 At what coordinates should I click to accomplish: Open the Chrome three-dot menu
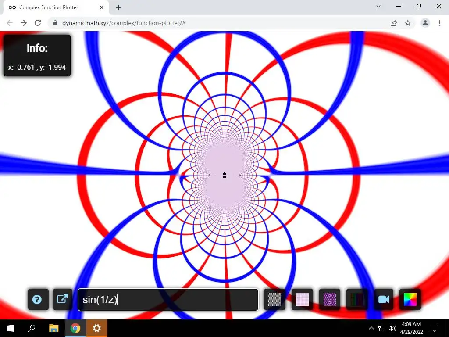click(439, 23)
